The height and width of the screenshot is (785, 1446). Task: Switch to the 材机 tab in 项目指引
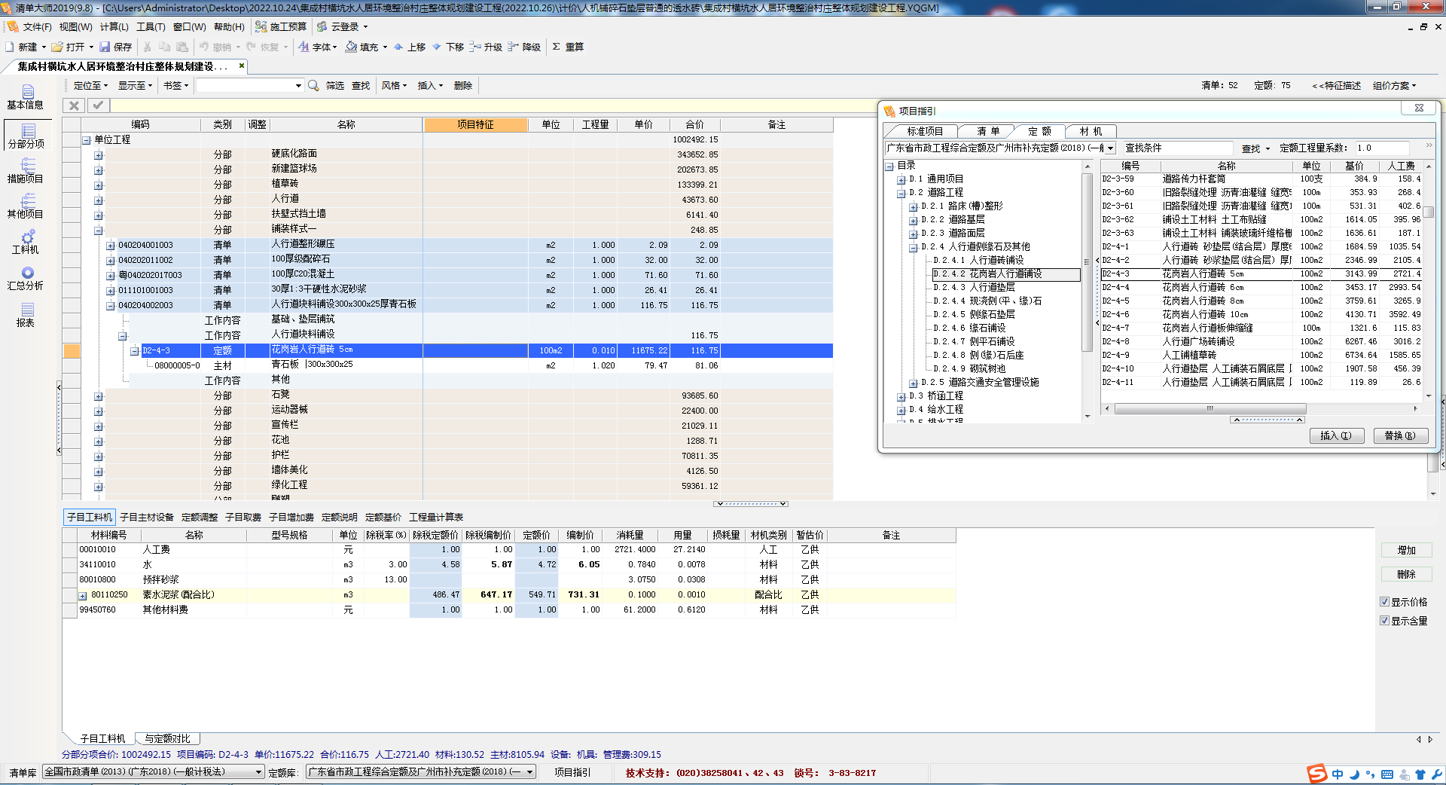point(1091,131)
